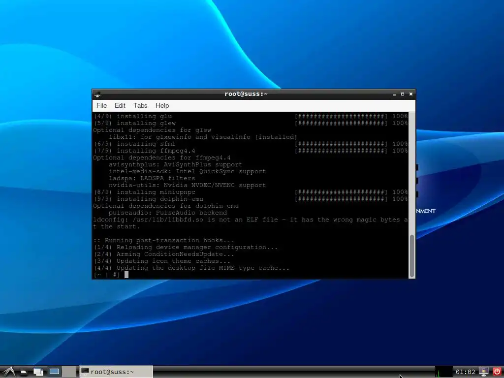Viewport: 504px width, 378px height.
Task: Close the root@suss terminal window
Action: click(x=411, y=94)
